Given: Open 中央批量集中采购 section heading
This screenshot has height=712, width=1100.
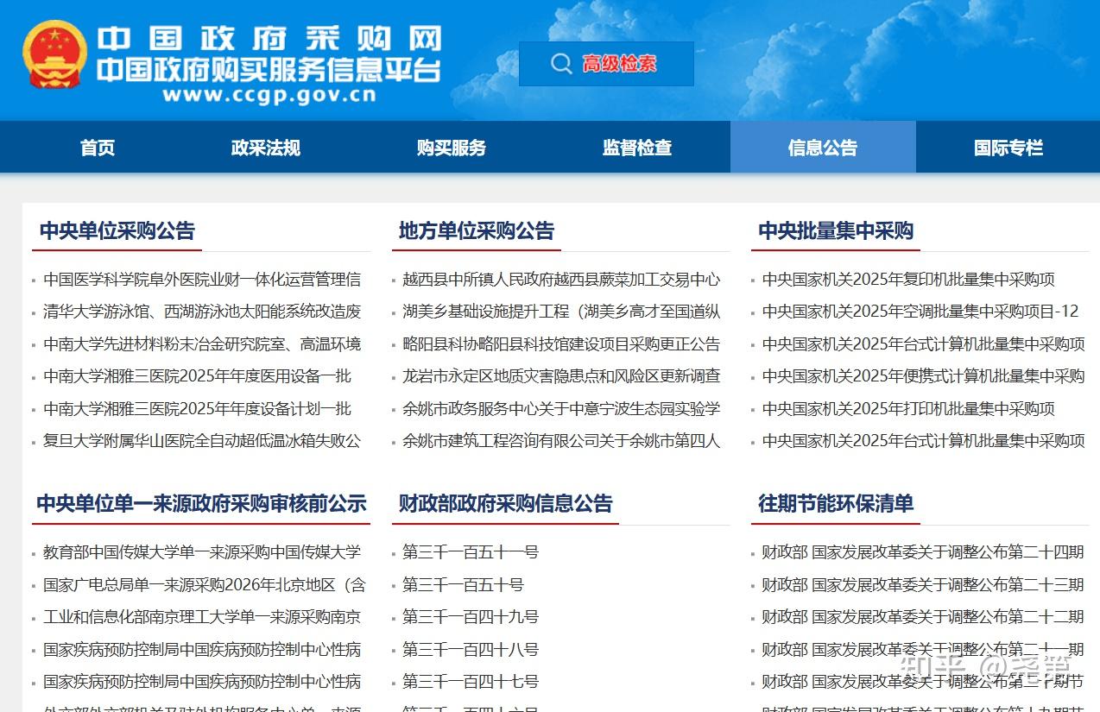Looking at the screenshot, I should 836,230.
